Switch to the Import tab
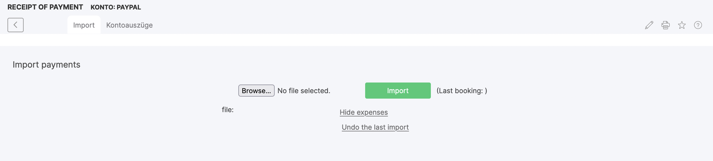 [84, 25]
